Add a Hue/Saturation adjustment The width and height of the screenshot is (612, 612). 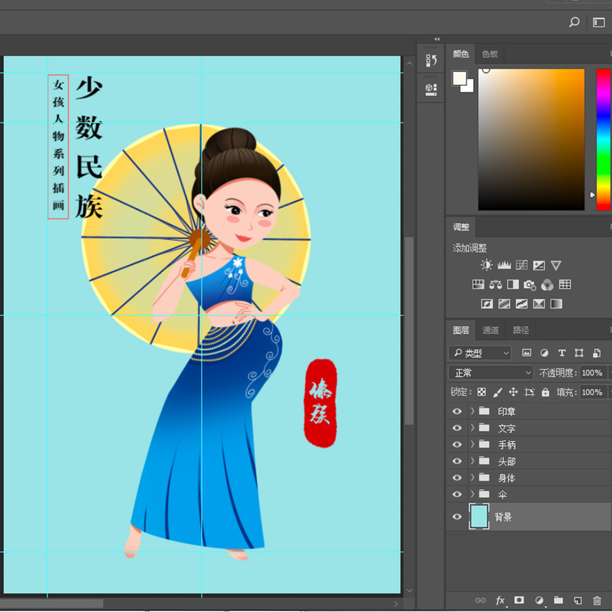pos(478,284)
